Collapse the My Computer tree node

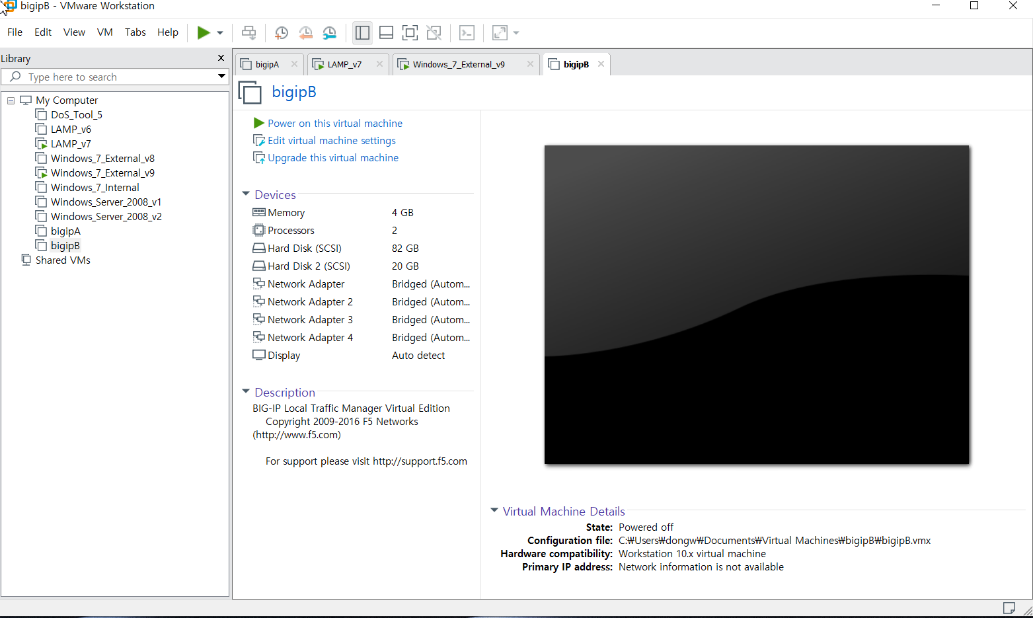(11, 100)
